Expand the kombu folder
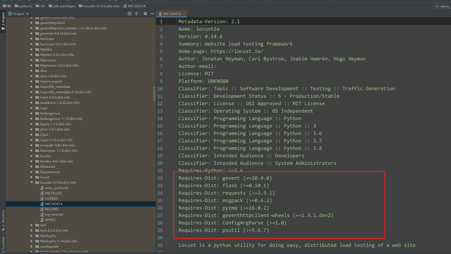 point(32,156)
